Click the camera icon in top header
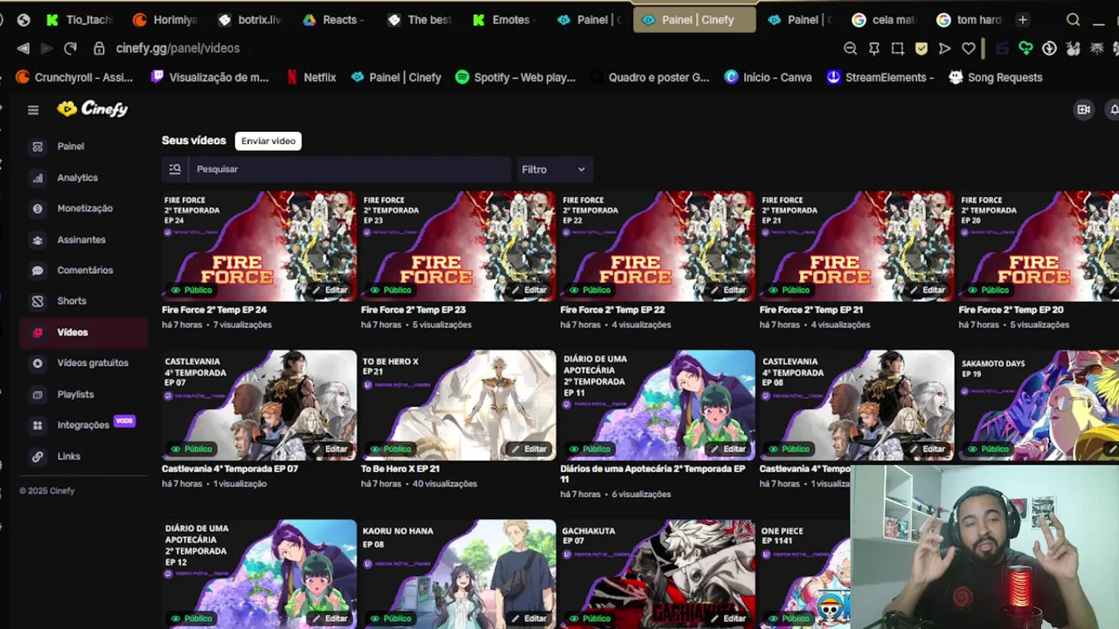 pos(1084,109)
